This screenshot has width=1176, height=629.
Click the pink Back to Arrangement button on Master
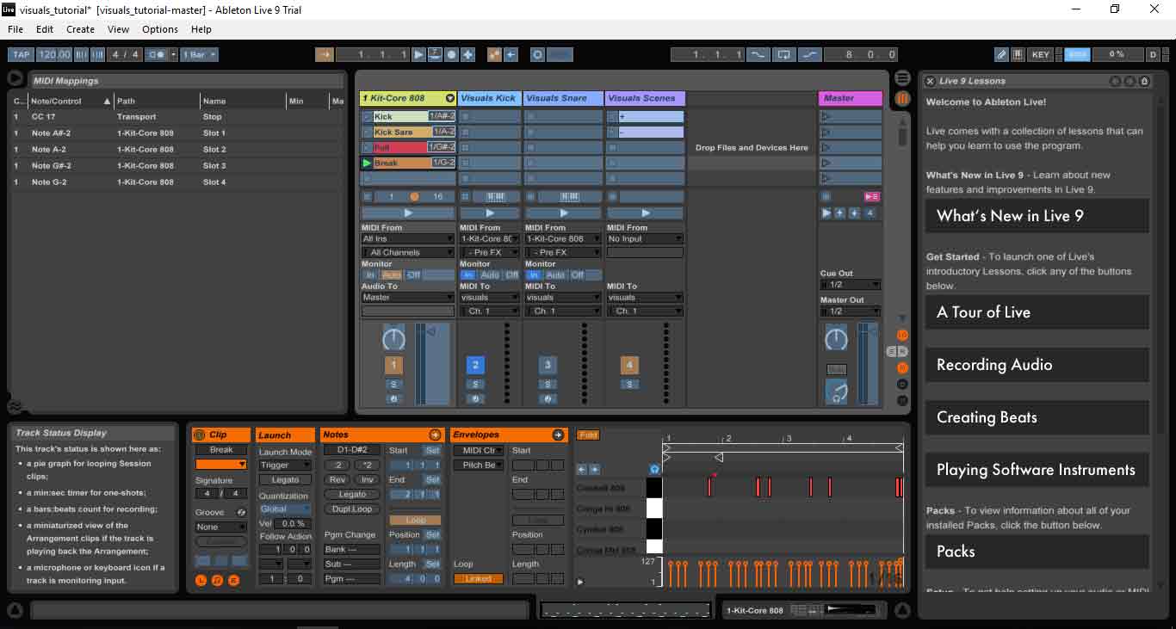872,197
